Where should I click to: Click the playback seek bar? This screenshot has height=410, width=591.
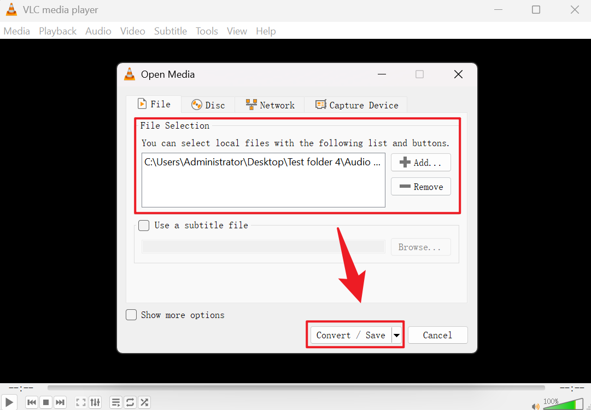(x=296, y=388)
